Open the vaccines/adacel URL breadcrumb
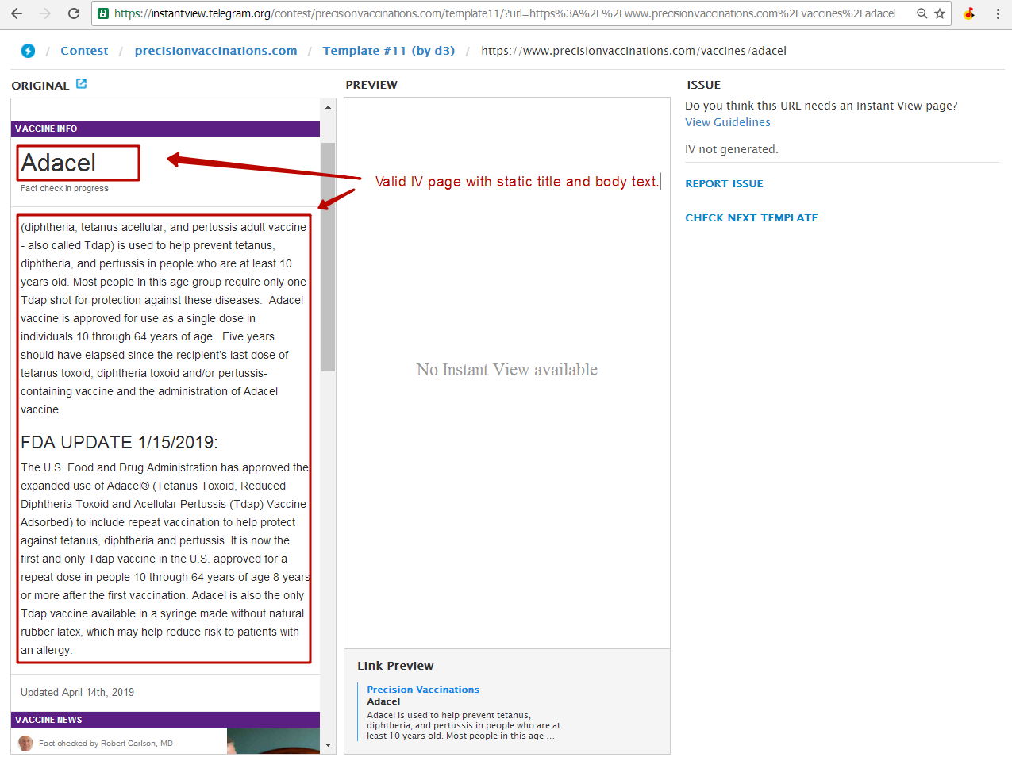 (633, 51)
